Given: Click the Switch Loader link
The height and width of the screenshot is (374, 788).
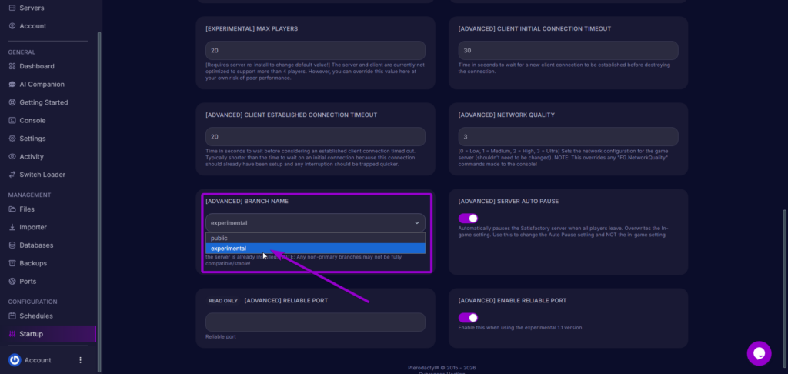Looking at the screenshot, I should [x=42, y=175].
